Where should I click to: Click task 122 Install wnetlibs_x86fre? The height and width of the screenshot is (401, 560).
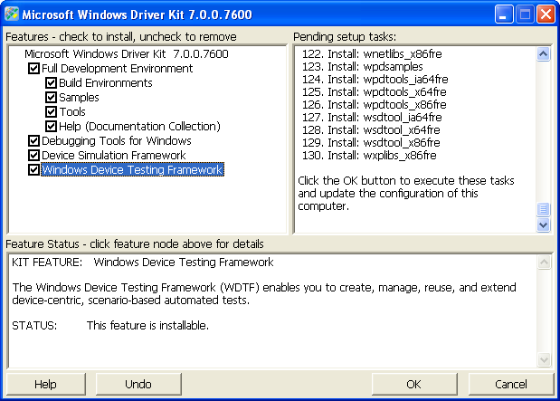pos(372,54)
